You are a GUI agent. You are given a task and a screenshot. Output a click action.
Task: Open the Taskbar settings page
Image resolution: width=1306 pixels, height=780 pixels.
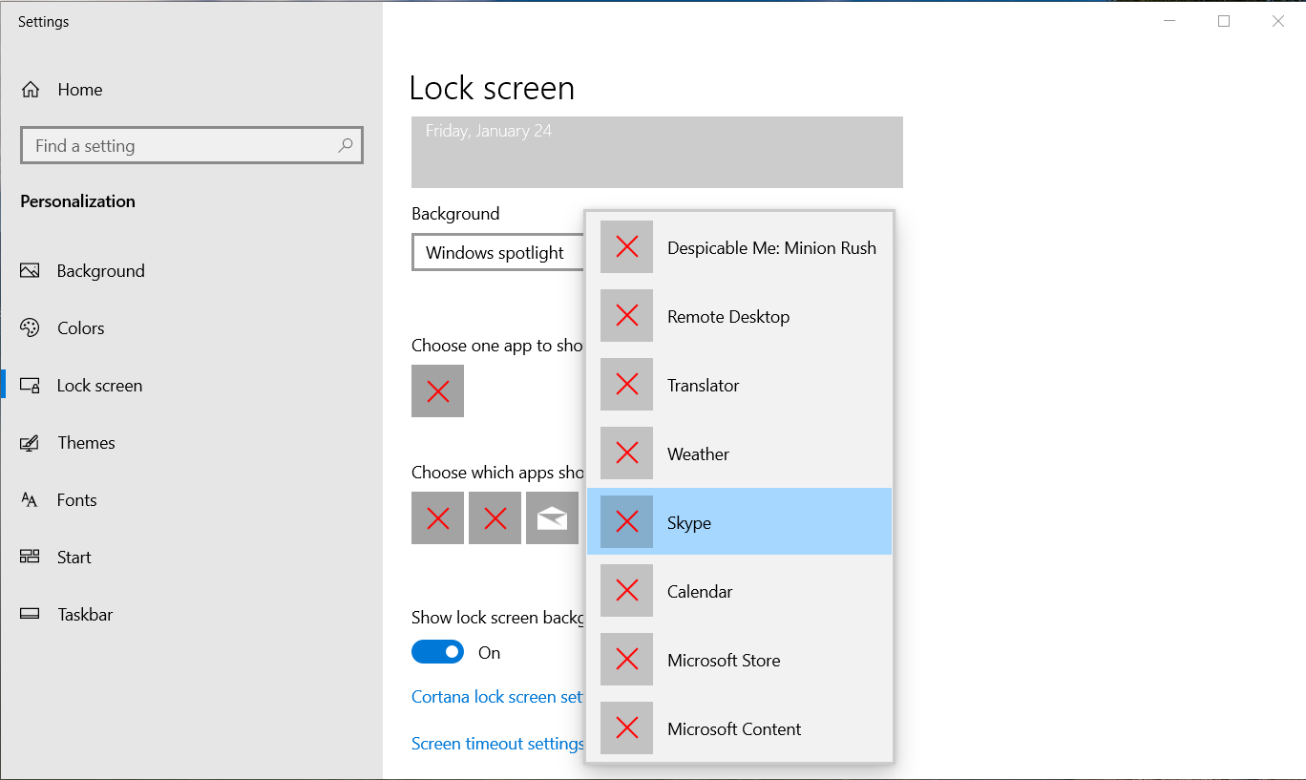pyautogui.click(x=191, y=615)
